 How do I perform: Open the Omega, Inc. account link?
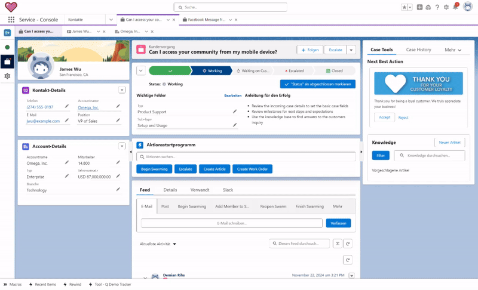coord(88,107)
